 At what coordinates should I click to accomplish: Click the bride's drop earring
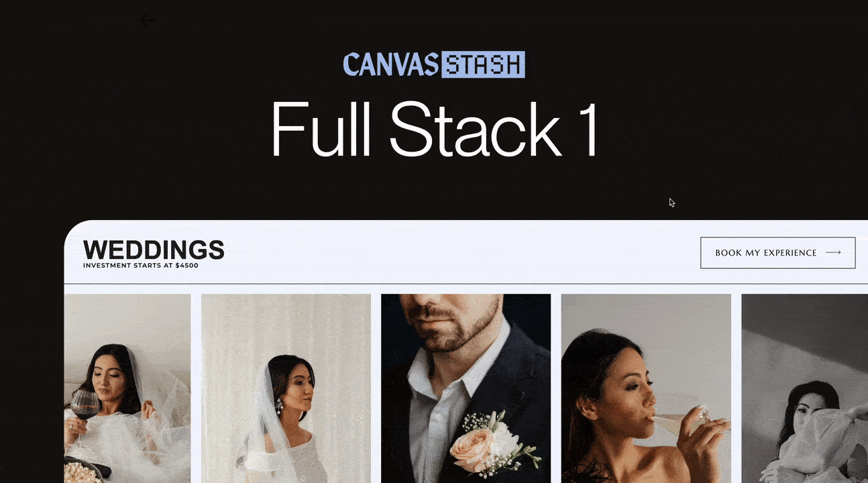coord(278,407)
